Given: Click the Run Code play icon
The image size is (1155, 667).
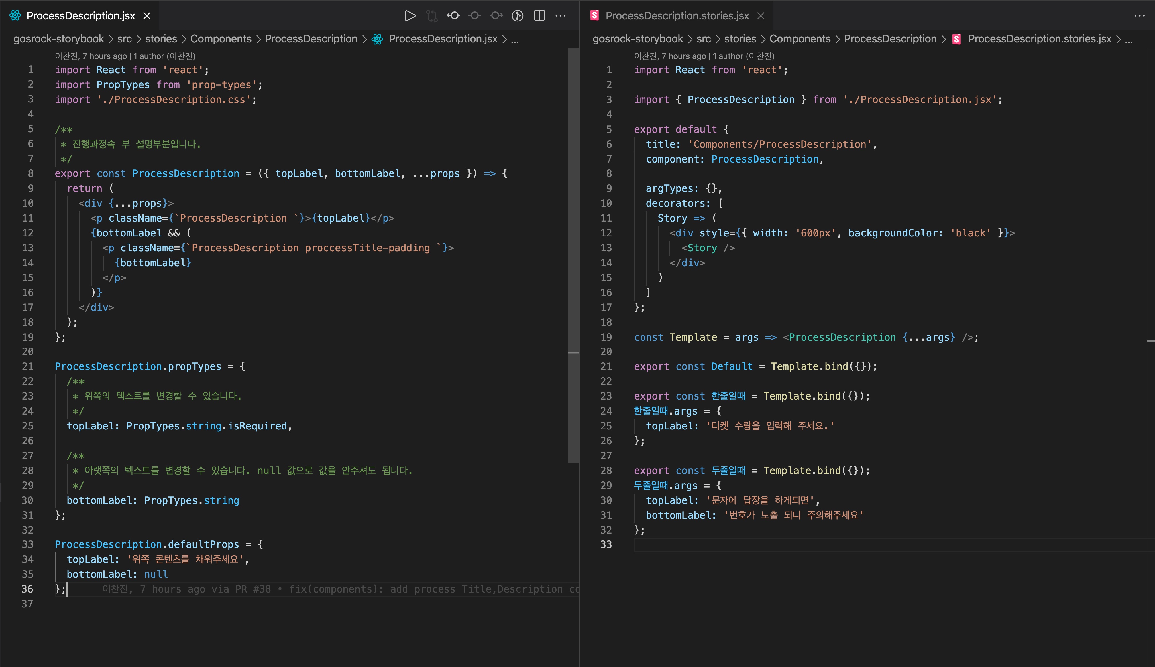Looking at the screenshot, I should coord(410,16).
